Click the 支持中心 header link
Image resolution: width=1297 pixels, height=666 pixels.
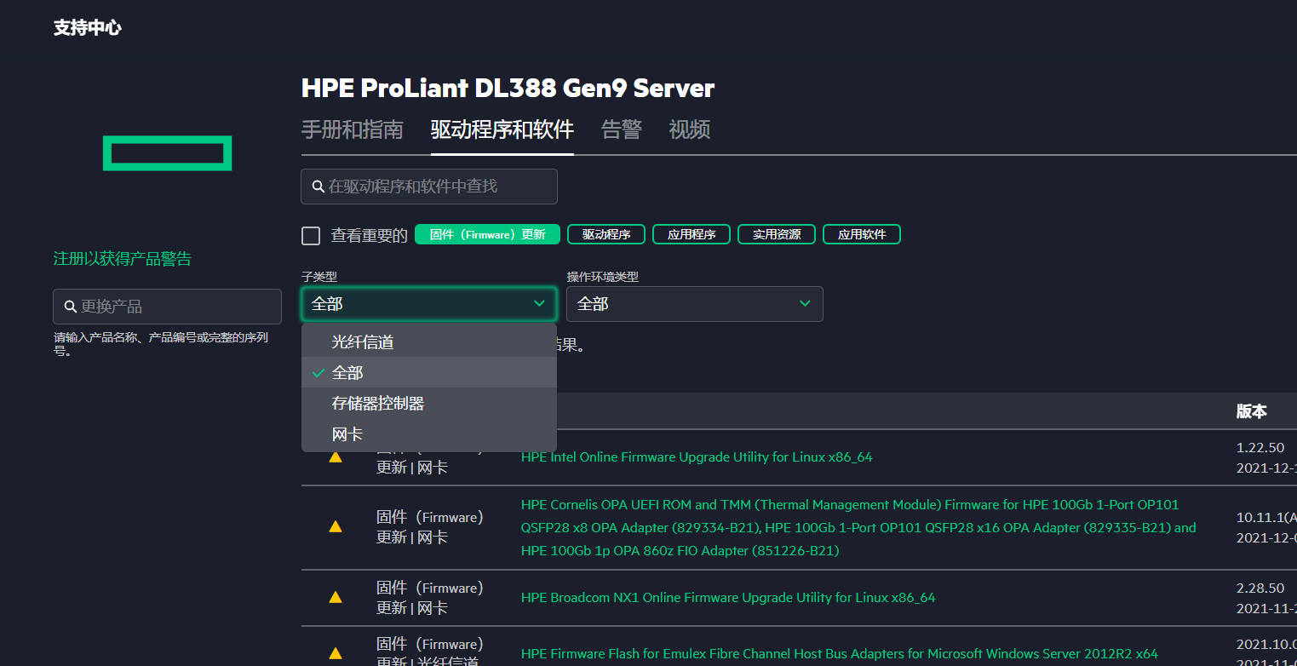click(x=88, y=27)
